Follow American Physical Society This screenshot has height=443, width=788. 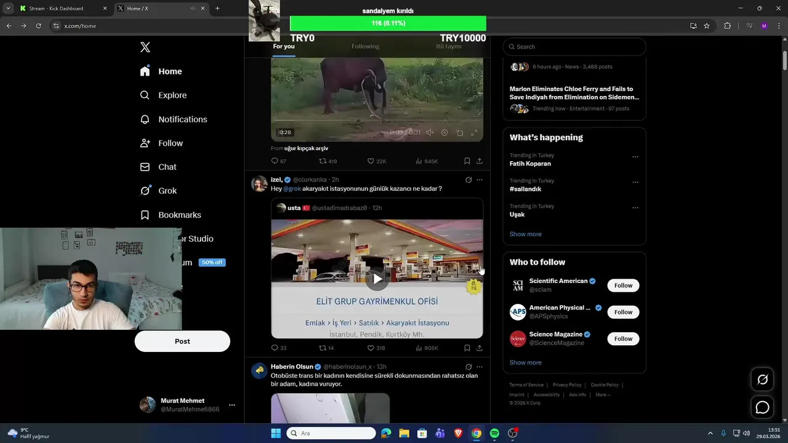pos(623,312)
